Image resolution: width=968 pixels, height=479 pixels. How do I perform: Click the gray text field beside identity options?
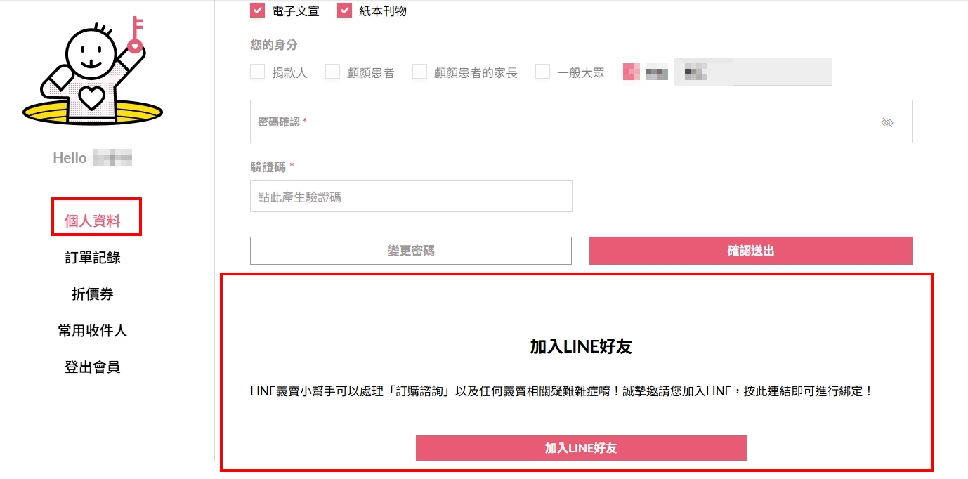(752, 72)
